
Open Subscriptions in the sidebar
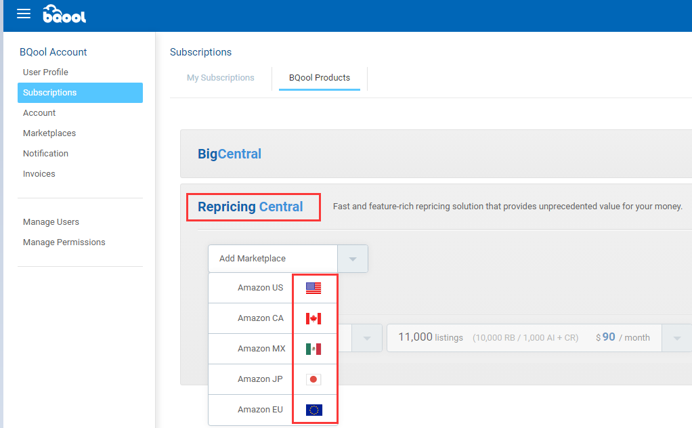pos(81,93)
